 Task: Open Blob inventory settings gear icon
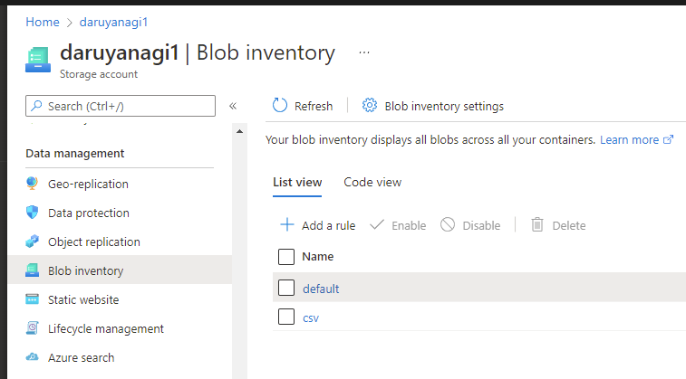pyautogui.click(x=369, y=105)
